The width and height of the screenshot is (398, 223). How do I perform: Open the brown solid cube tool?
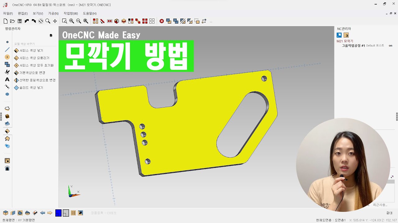pyautogui.click(x=7, y=116)
